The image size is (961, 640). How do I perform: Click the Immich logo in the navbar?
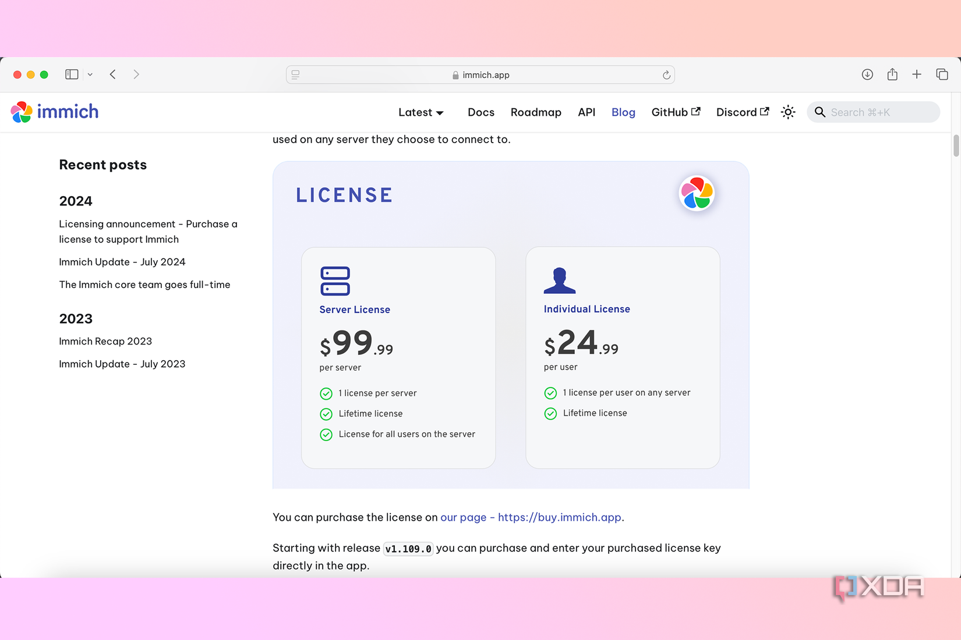55,112
